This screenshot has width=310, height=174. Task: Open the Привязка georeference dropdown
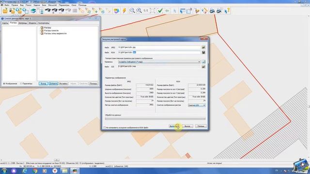[159, 62]
